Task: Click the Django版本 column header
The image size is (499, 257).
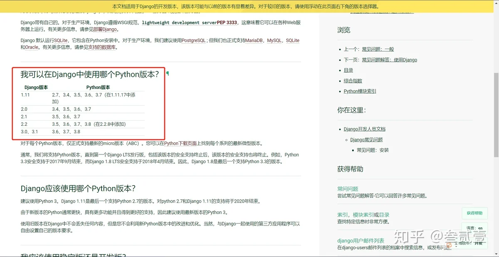Action: click(x=36, y=88)
